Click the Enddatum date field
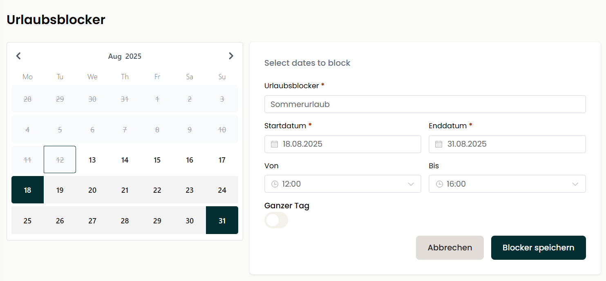This screenshot has height=281, width=606. [507, 144]
